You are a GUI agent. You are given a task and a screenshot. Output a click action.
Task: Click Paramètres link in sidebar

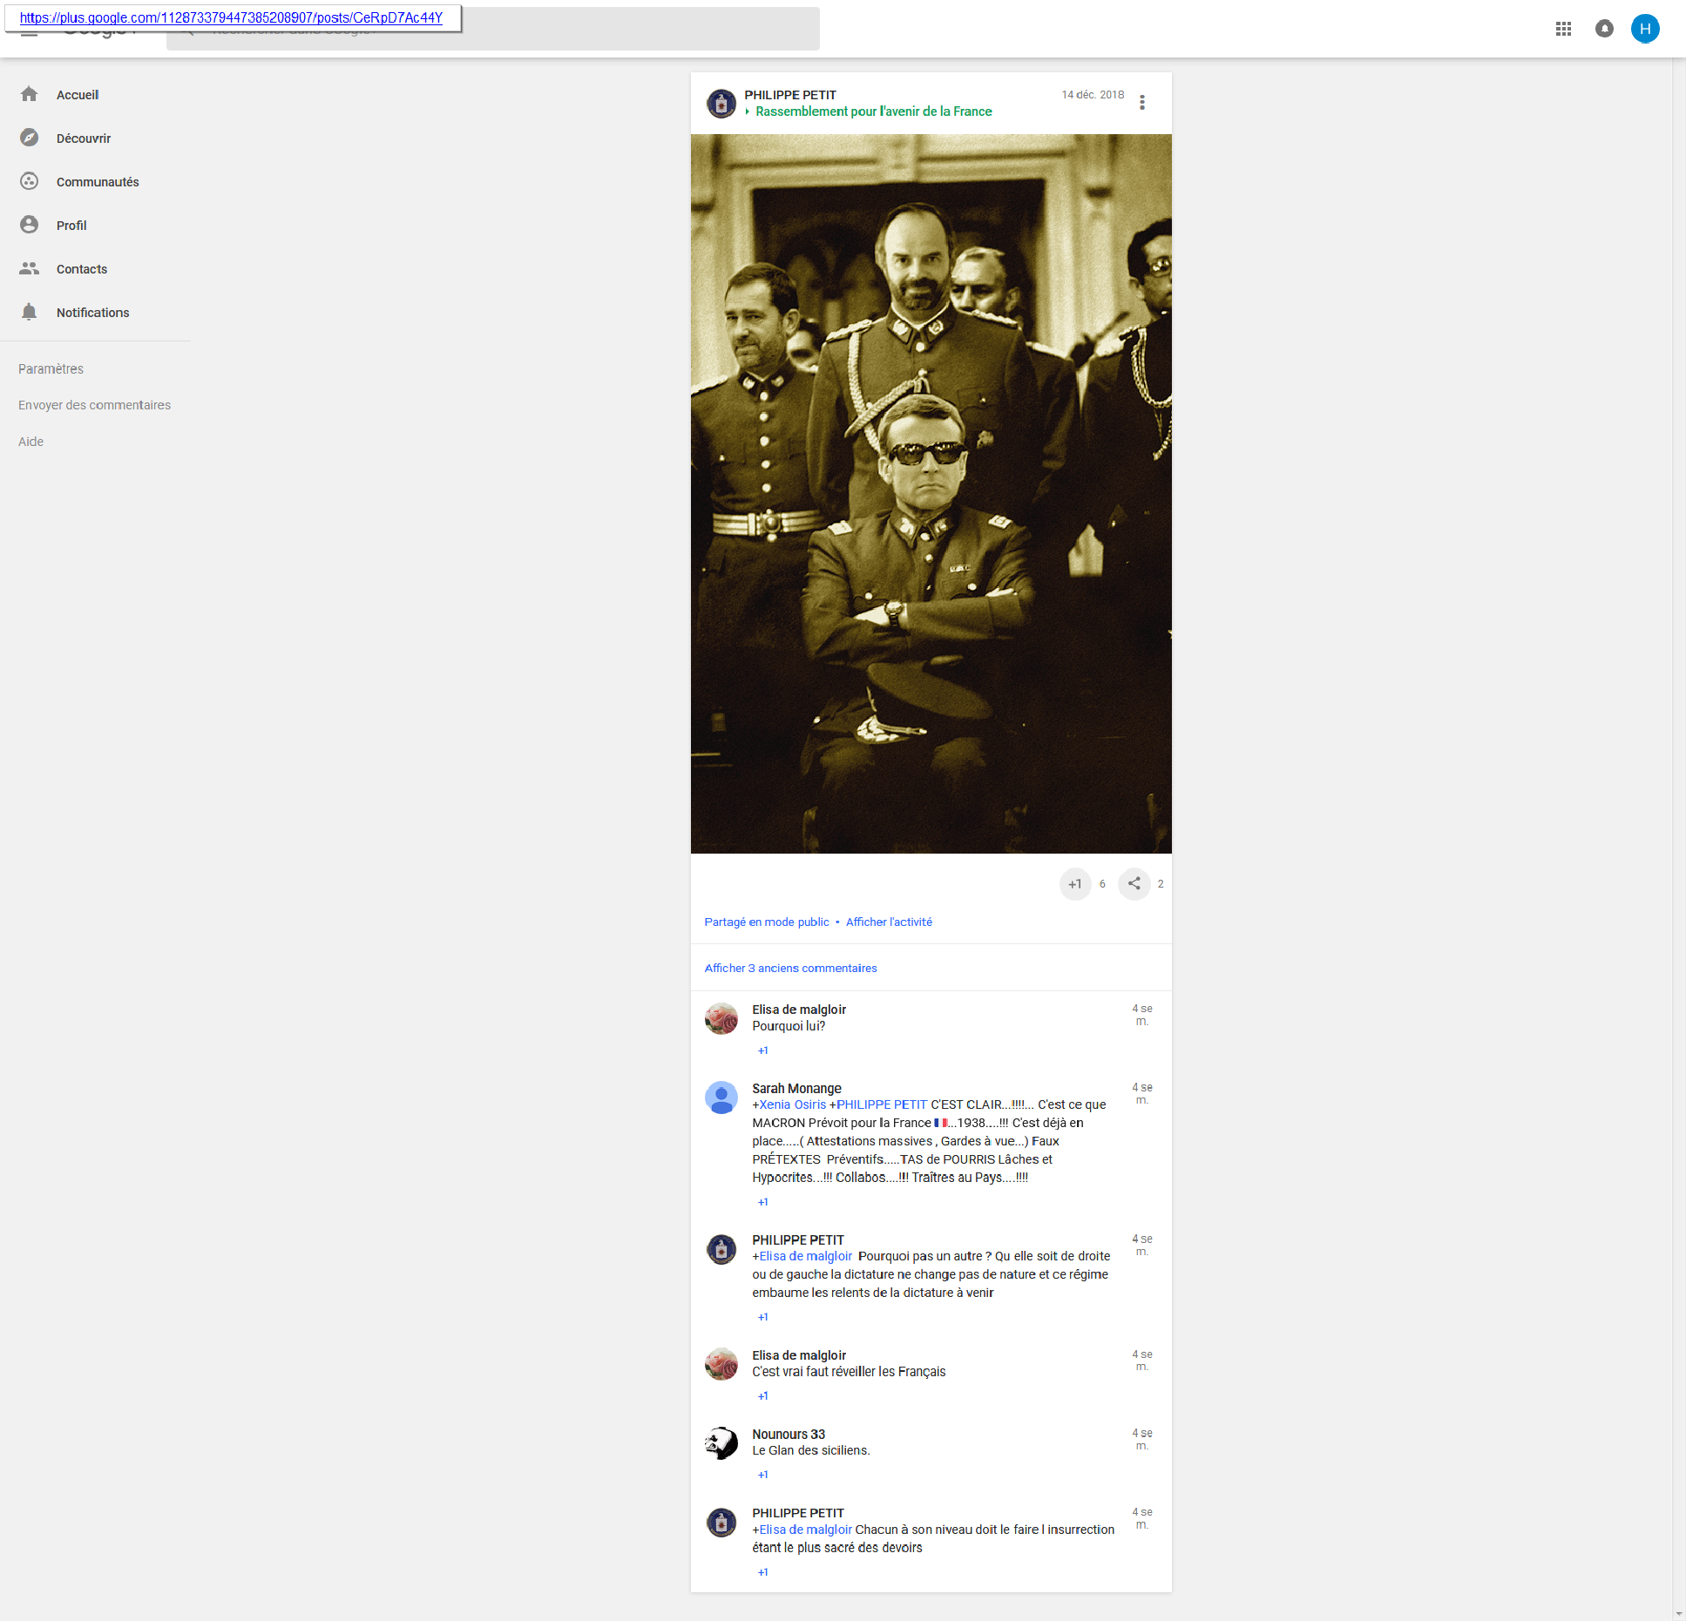coord(51,368)
